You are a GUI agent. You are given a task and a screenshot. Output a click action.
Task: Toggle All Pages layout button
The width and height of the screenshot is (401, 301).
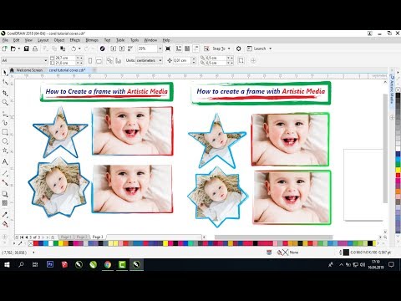tap(109, 60)
